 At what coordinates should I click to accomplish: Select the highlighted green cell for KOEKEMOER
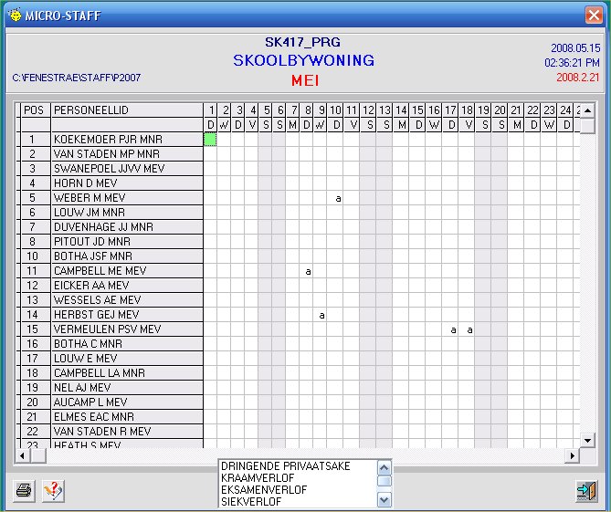point(210,140)
